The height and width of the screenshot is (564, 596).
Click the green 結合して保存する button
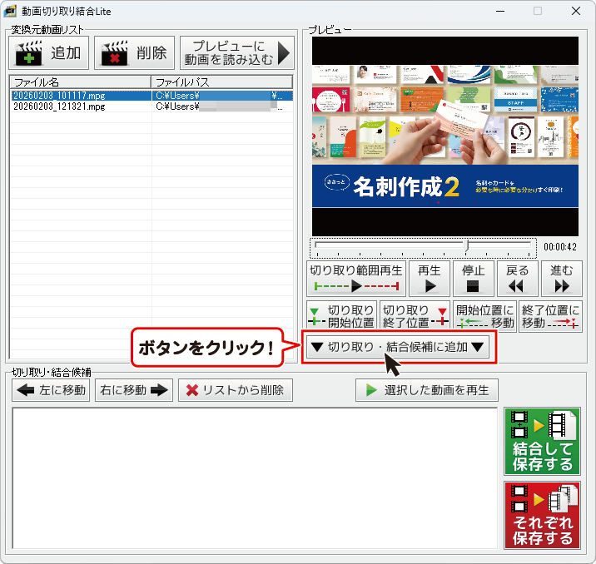click(542, 441)
